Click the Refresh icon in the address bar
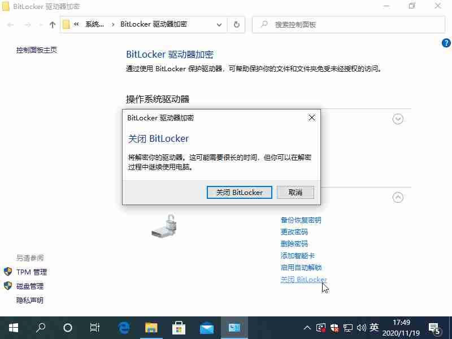This screenshot has height=339, width=452. point(236,25)
